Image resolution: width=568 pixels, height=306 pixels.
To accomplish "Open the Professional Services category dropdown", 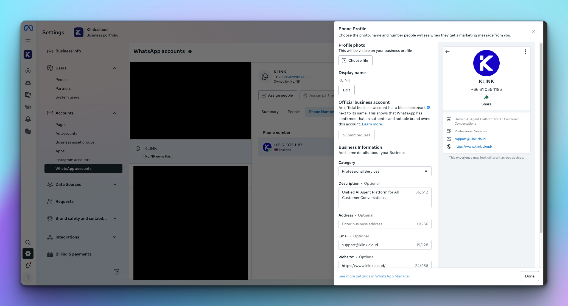I will pos(385,171).
